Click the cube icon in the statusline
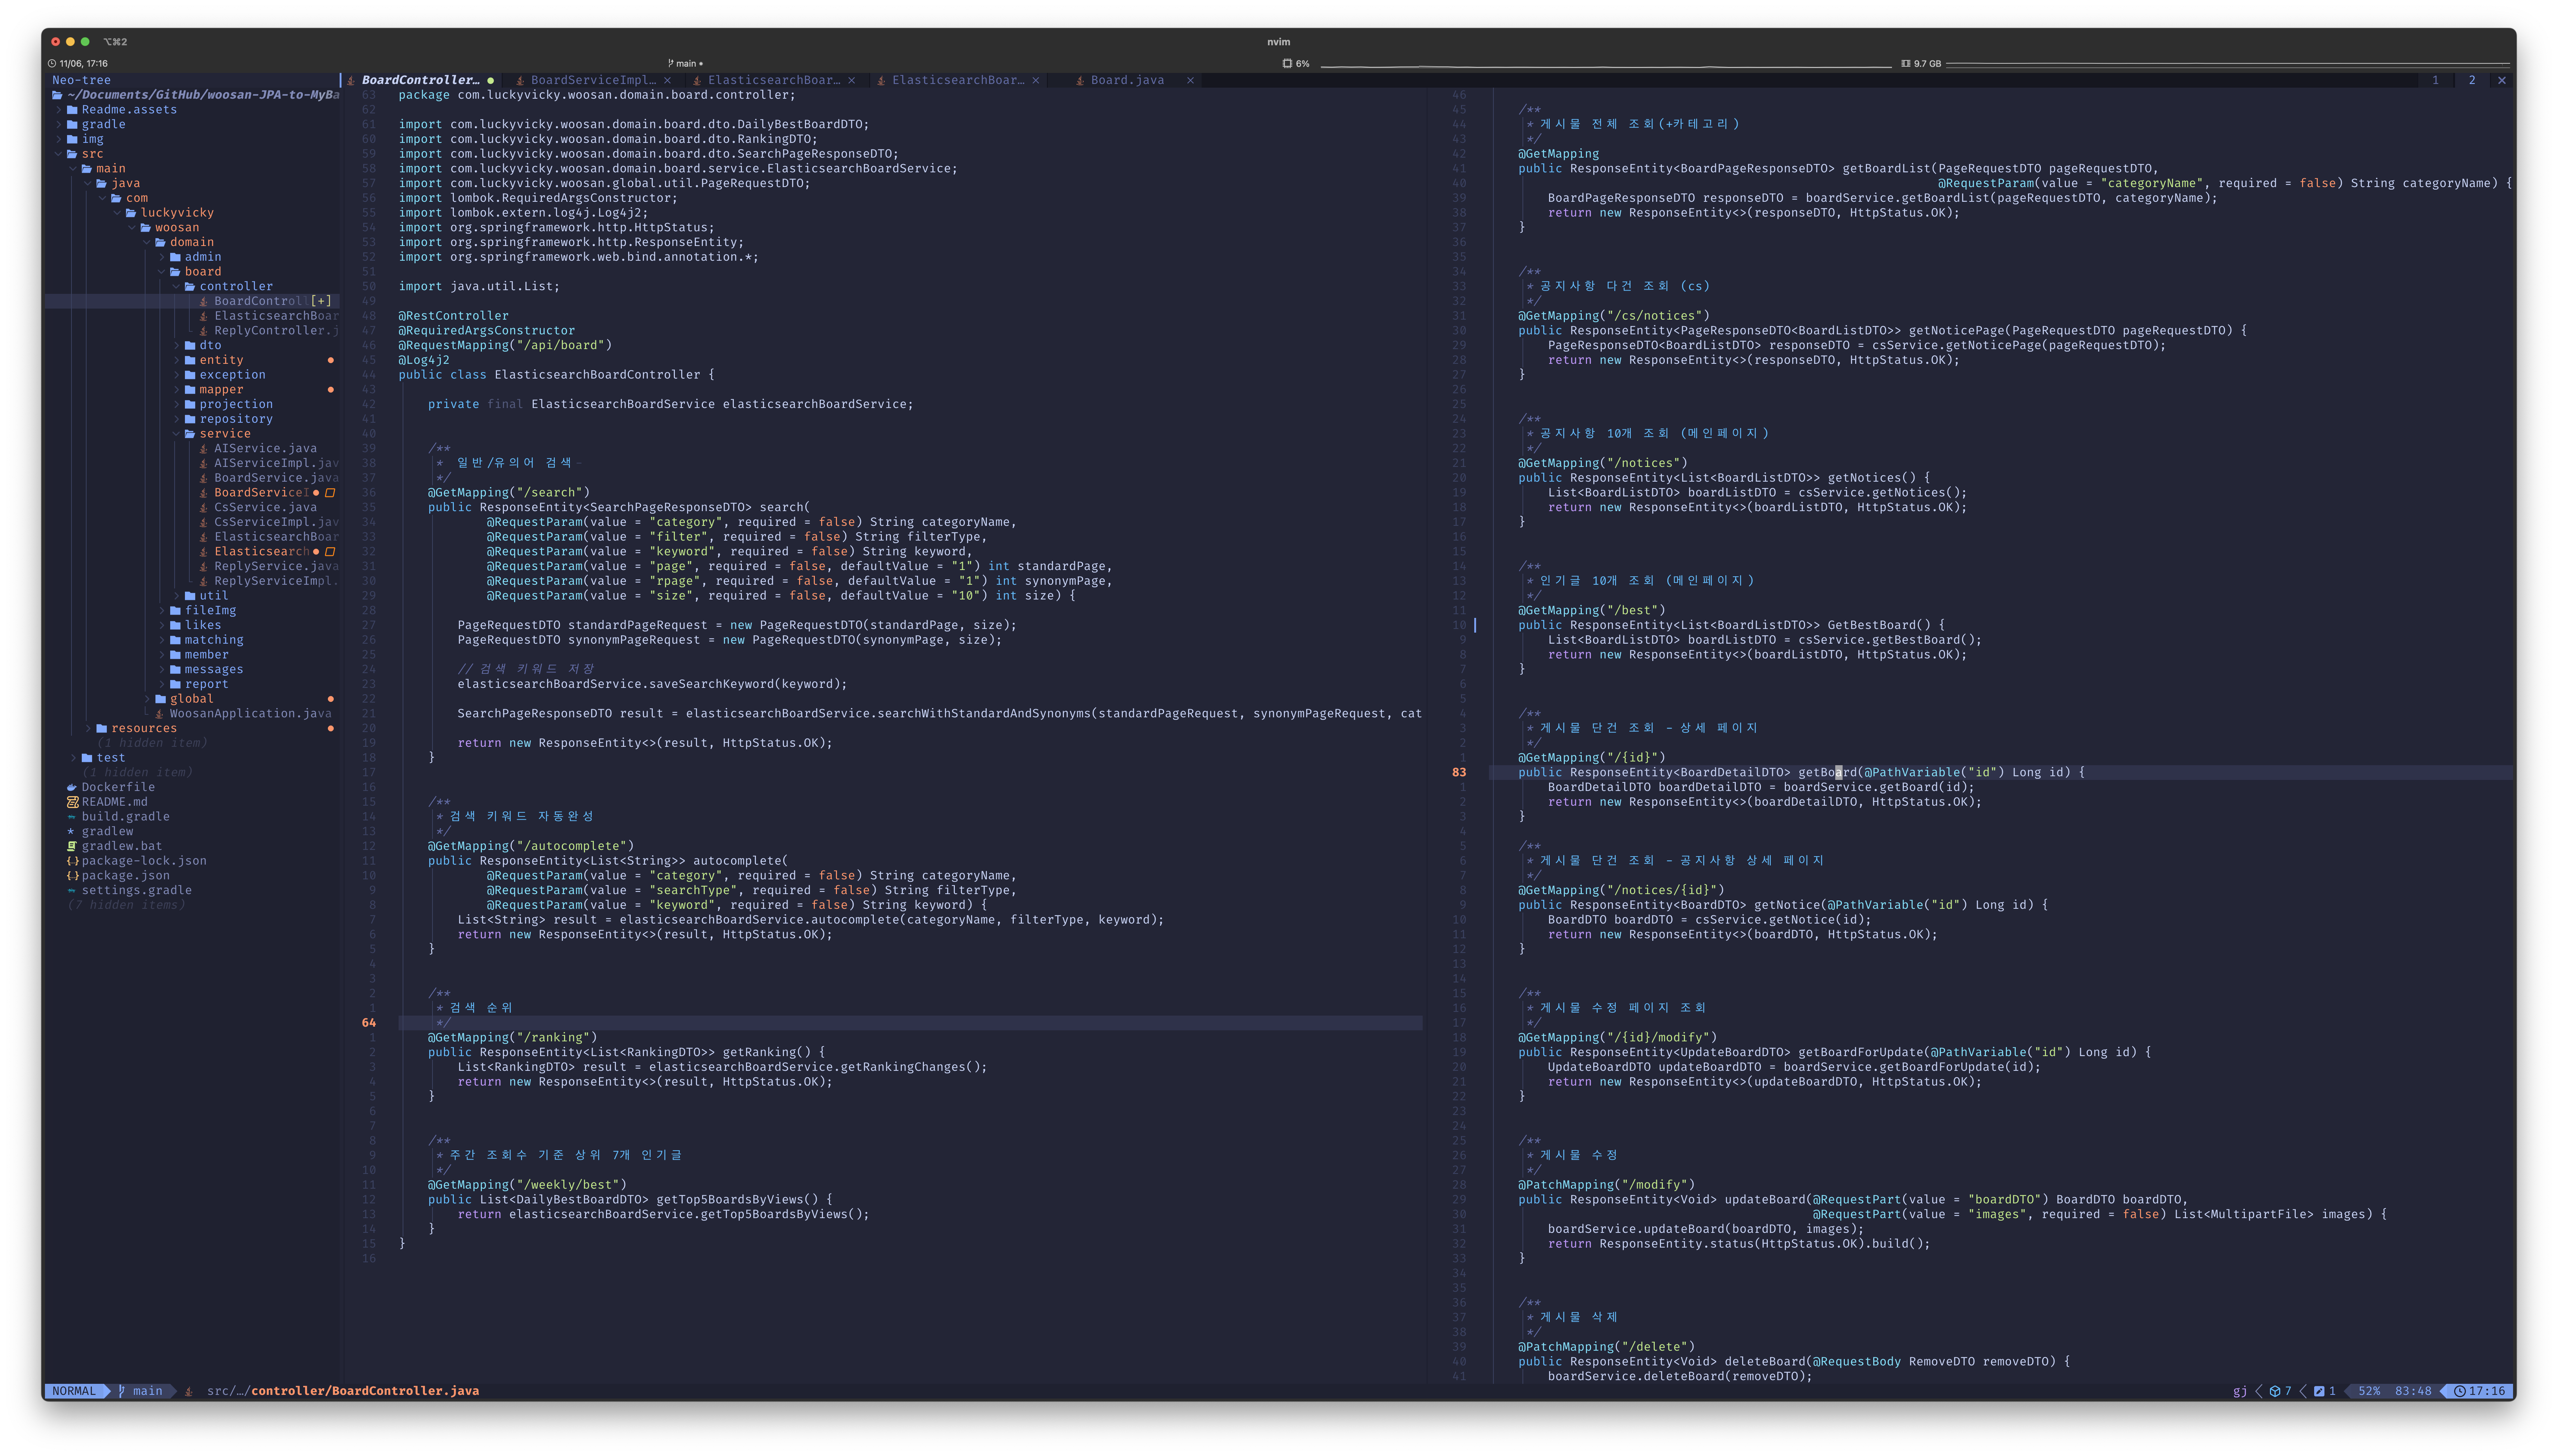This screenshot has height=1456, width=2558. [2275, 1391]
